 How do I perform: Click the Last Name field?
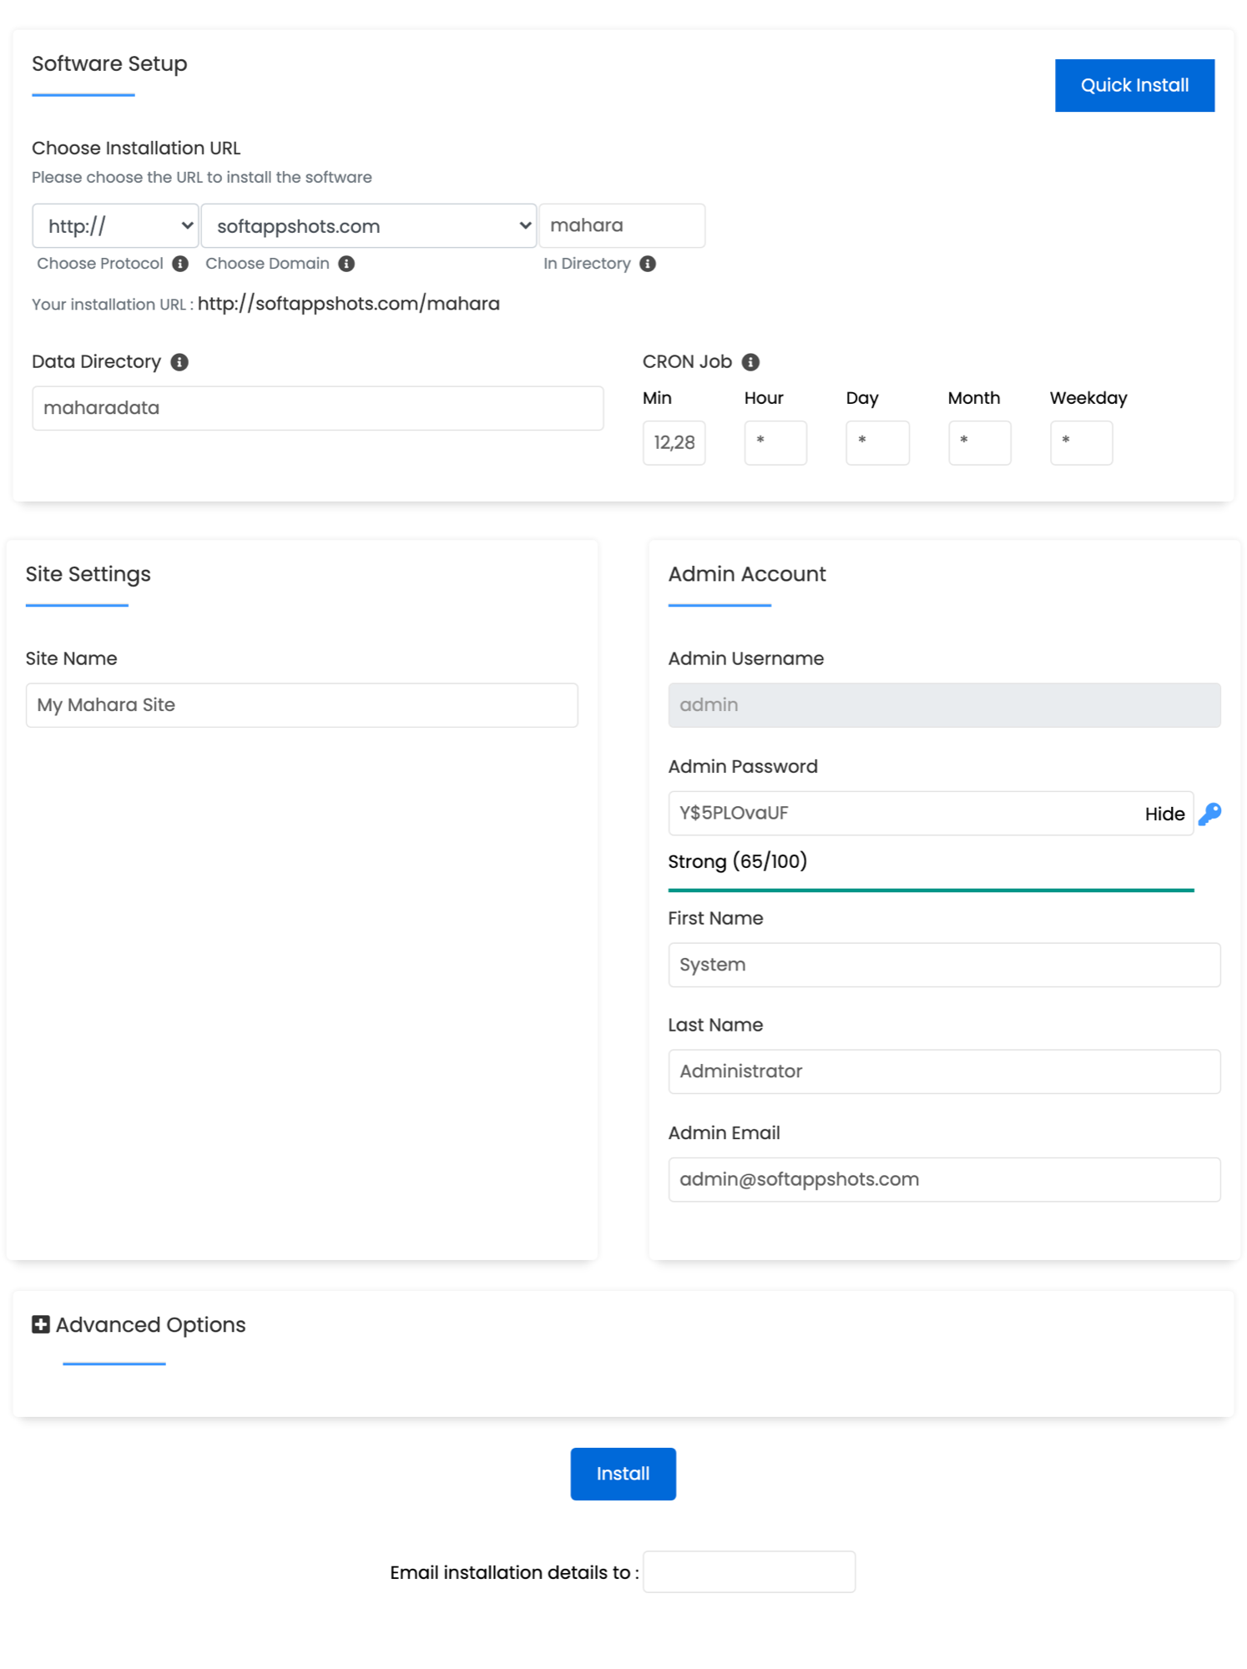pos(944,1071)
